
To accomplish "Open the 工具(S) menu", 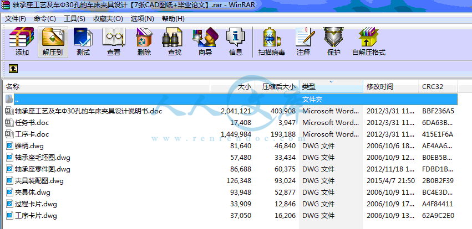I will [x=74, y=19].
